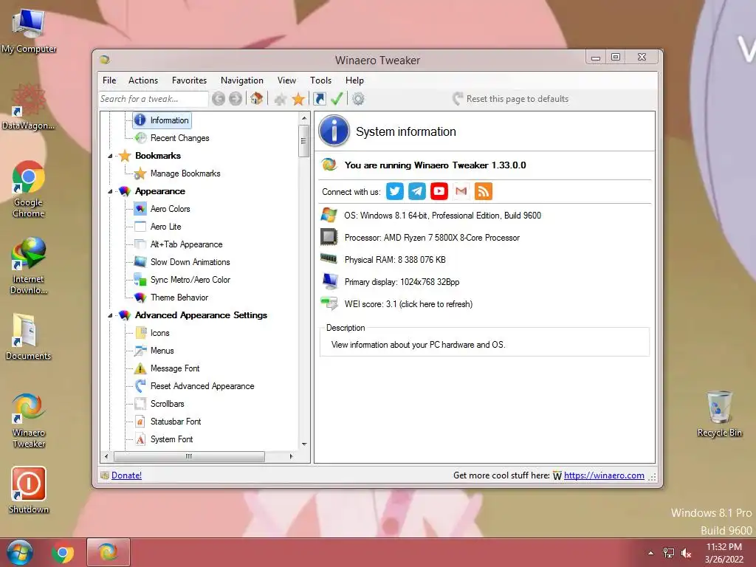Click Winaero Tweaker taskbar button
756x567 pixels.
(x=109, y=552)
